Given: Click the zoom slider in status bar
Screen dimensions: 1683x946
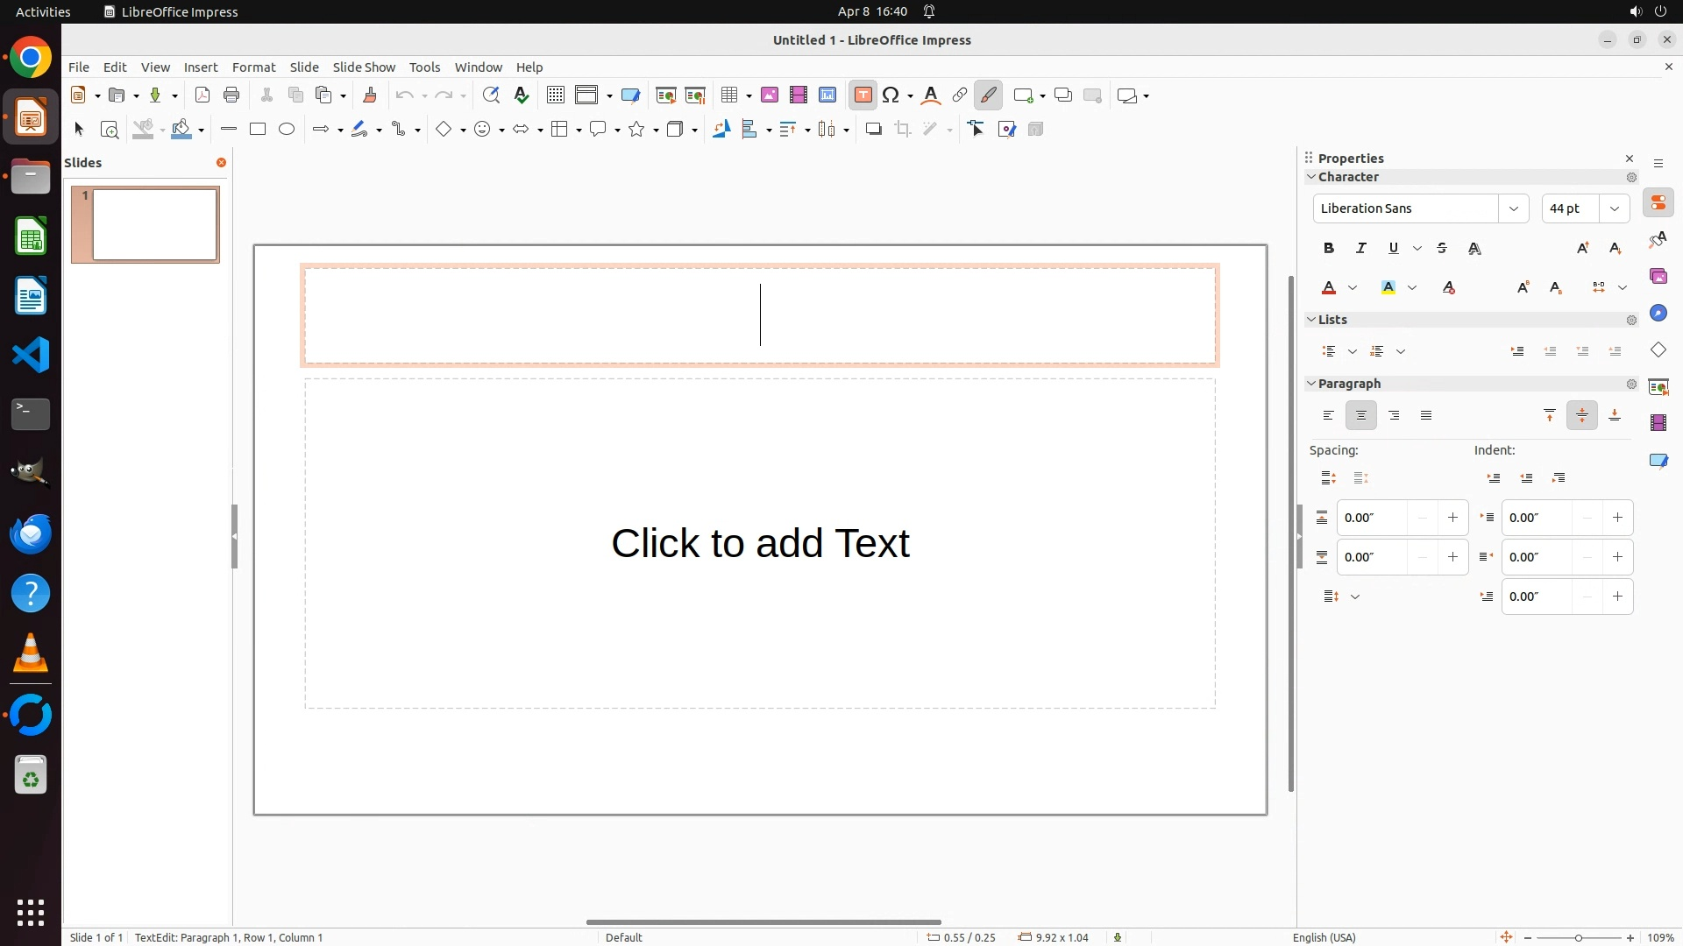Looking at the screenshot, I should 1579,937.
